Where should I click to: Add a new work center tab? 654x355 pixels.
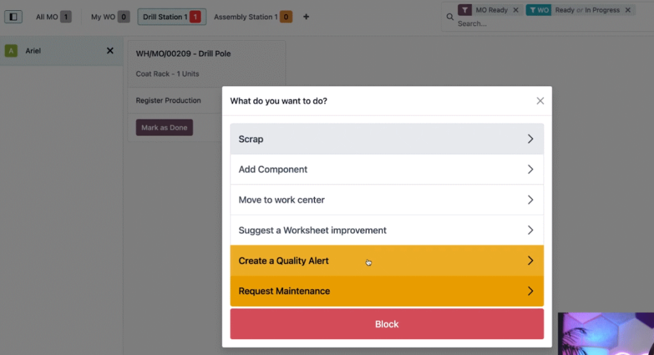tap(306, 17)
